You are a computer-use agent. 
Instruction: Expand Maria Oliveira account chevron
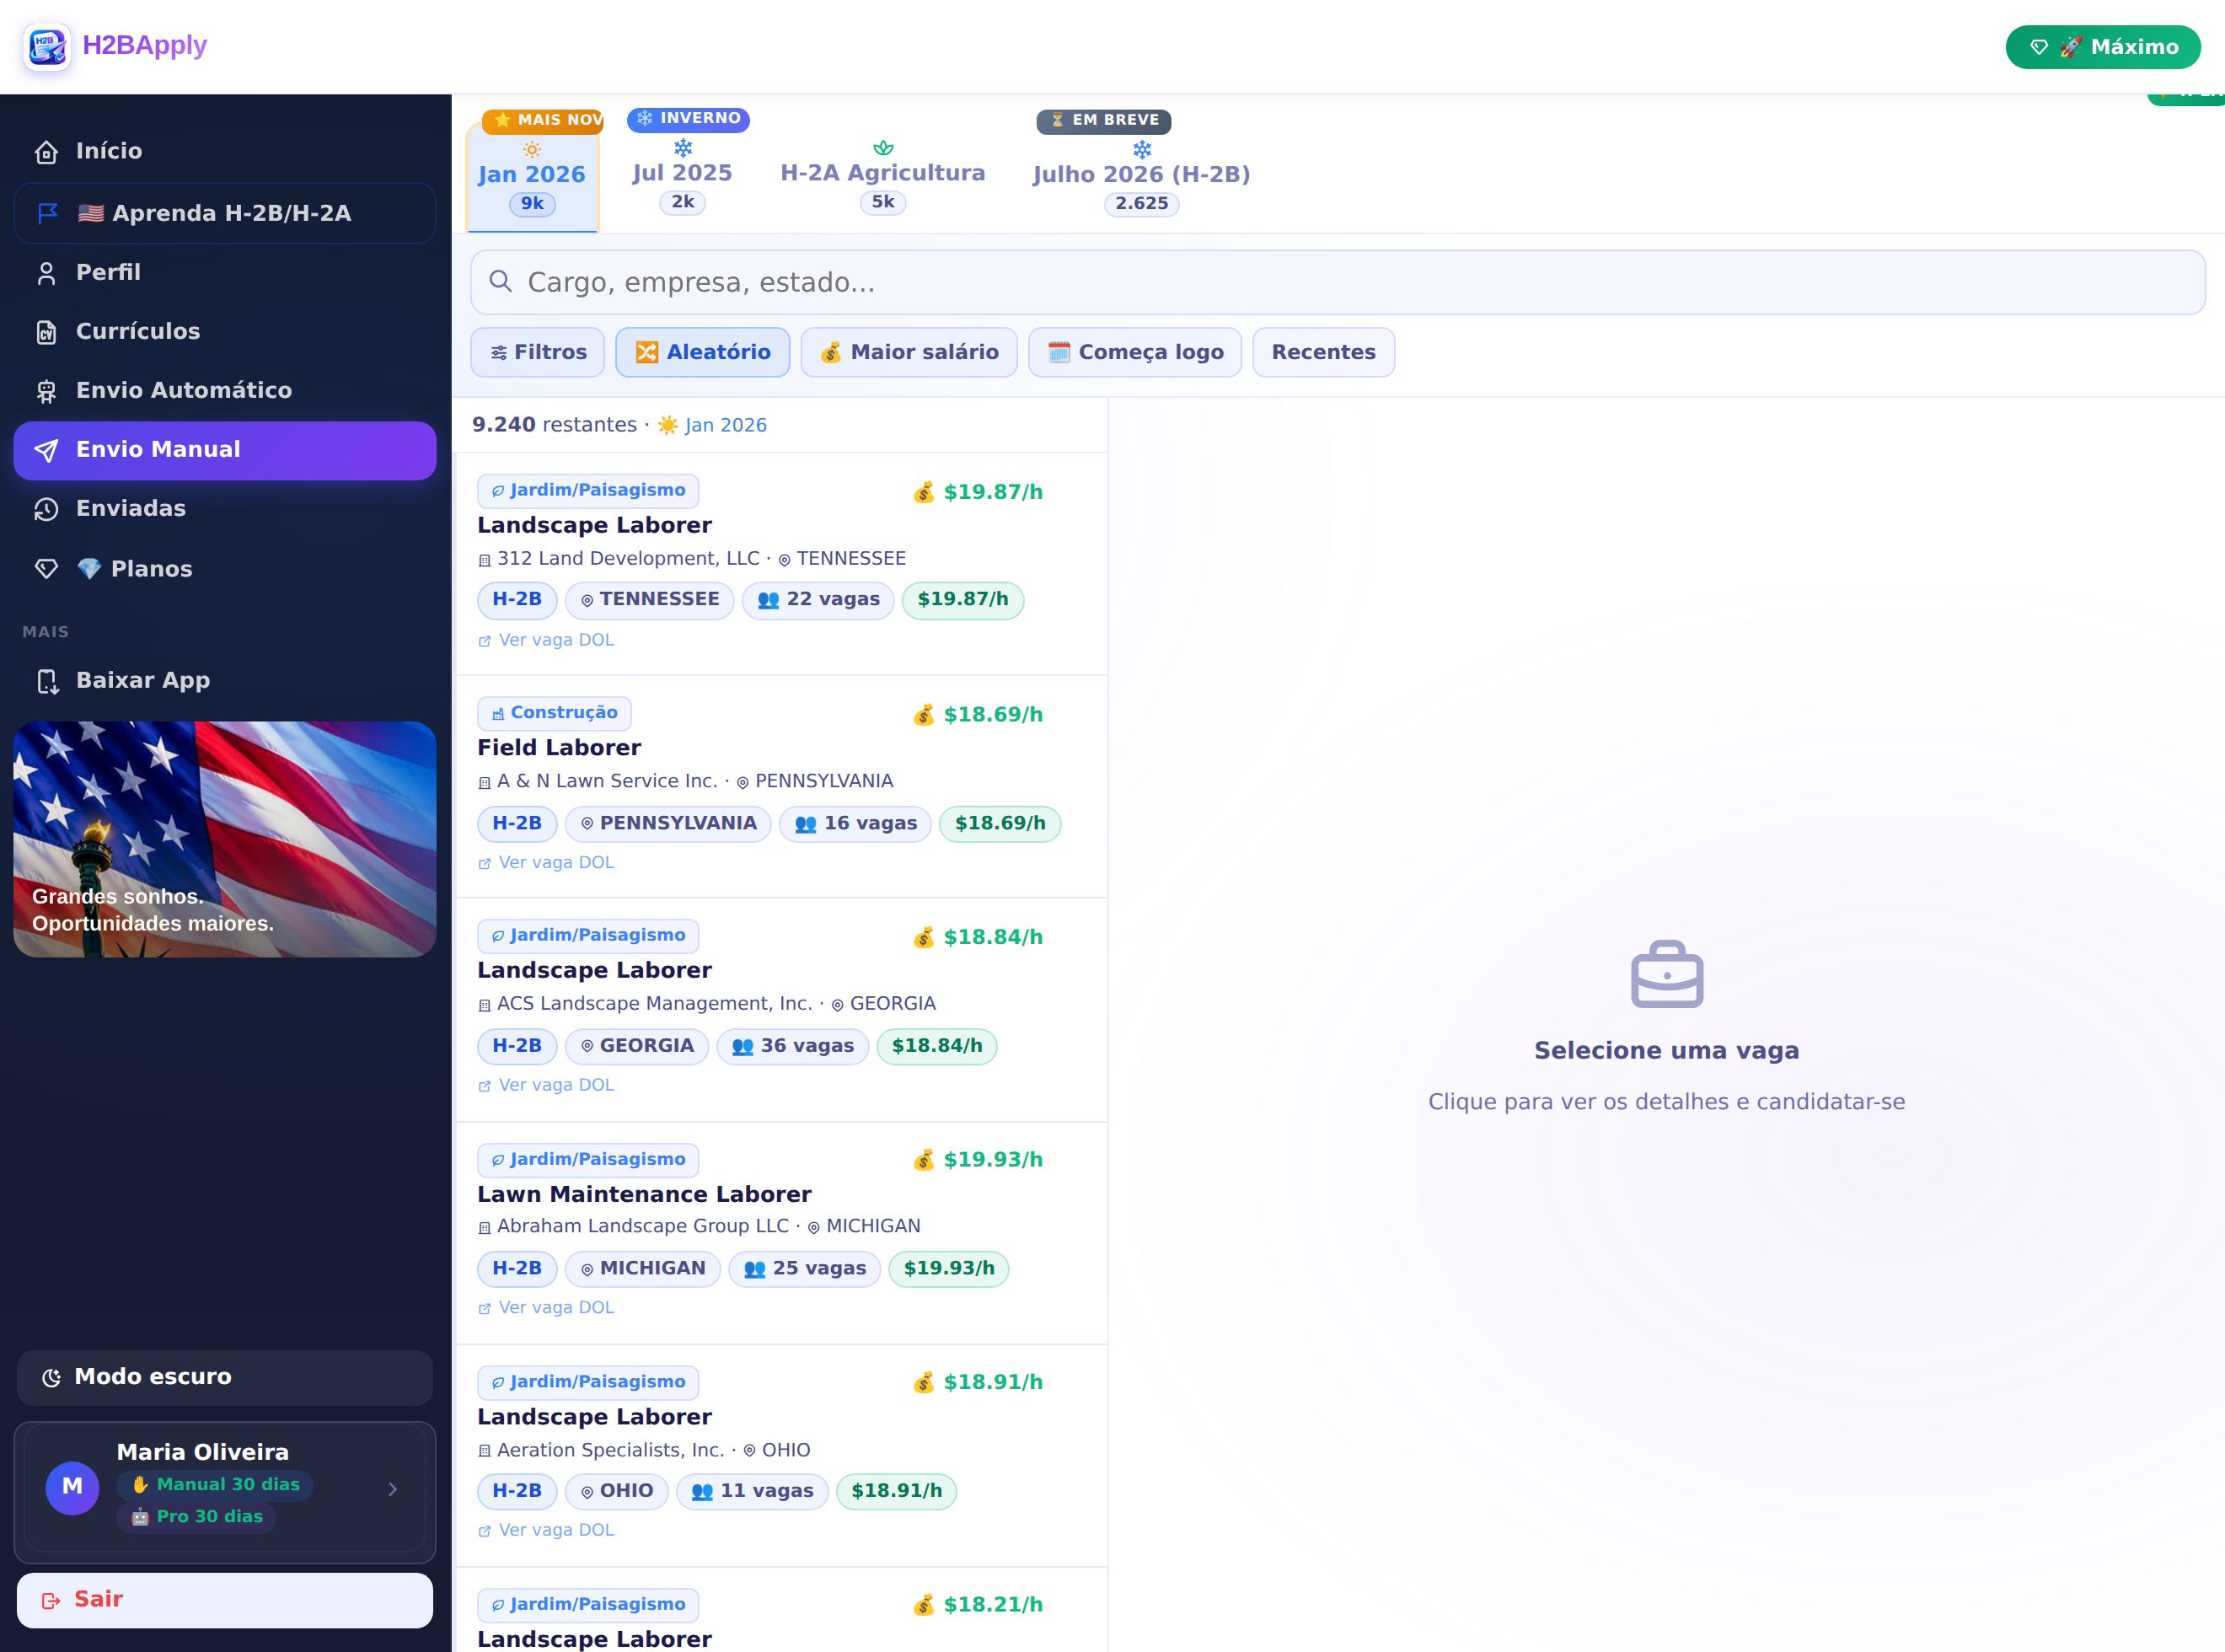(393, 1489)
